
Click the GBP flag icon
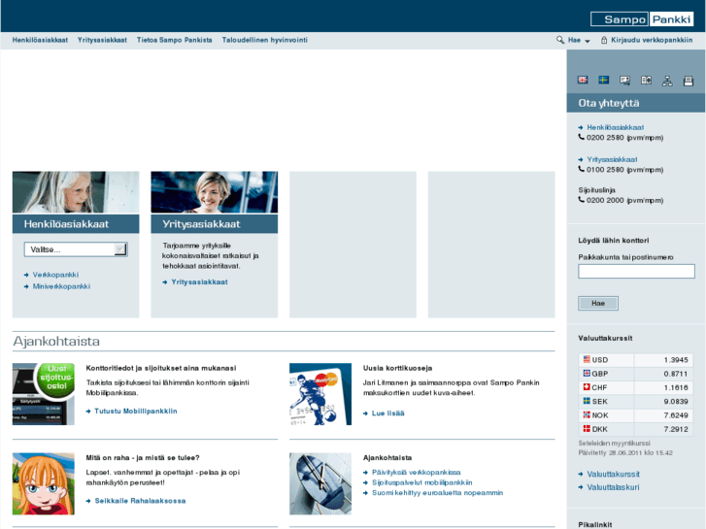click(x=587, y=374)
